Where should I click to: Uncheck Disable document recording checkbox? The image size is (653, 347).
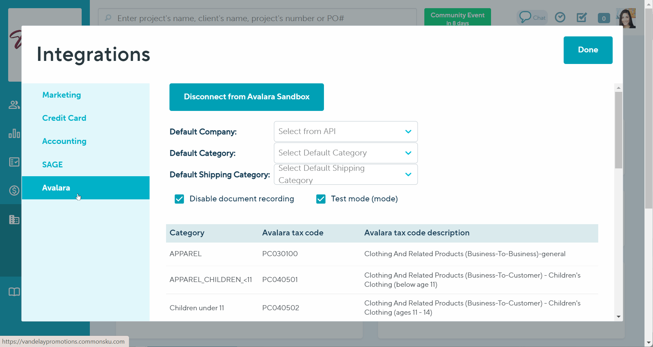(x=179, y=199)
